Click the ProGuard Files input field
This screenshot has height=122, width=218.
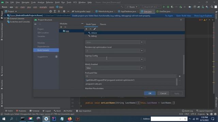tap(131, 76)
